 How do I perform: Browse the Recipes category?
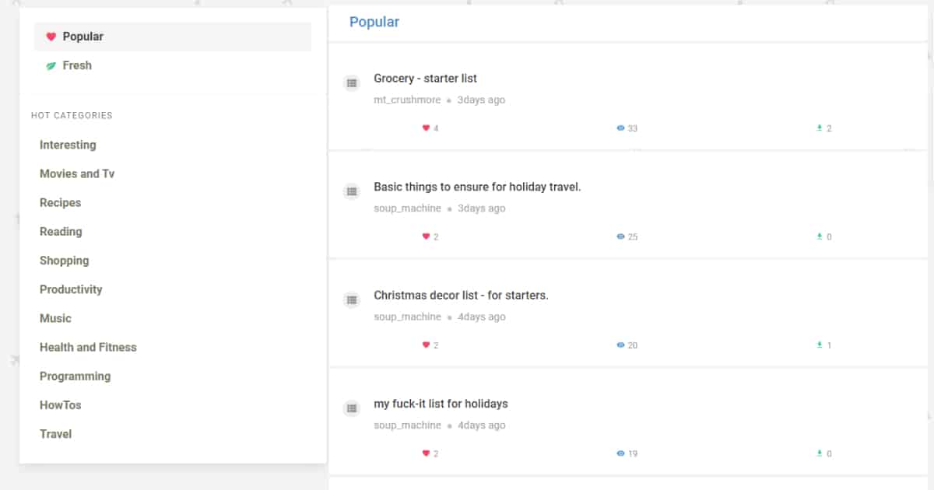(x=60, y=203)
